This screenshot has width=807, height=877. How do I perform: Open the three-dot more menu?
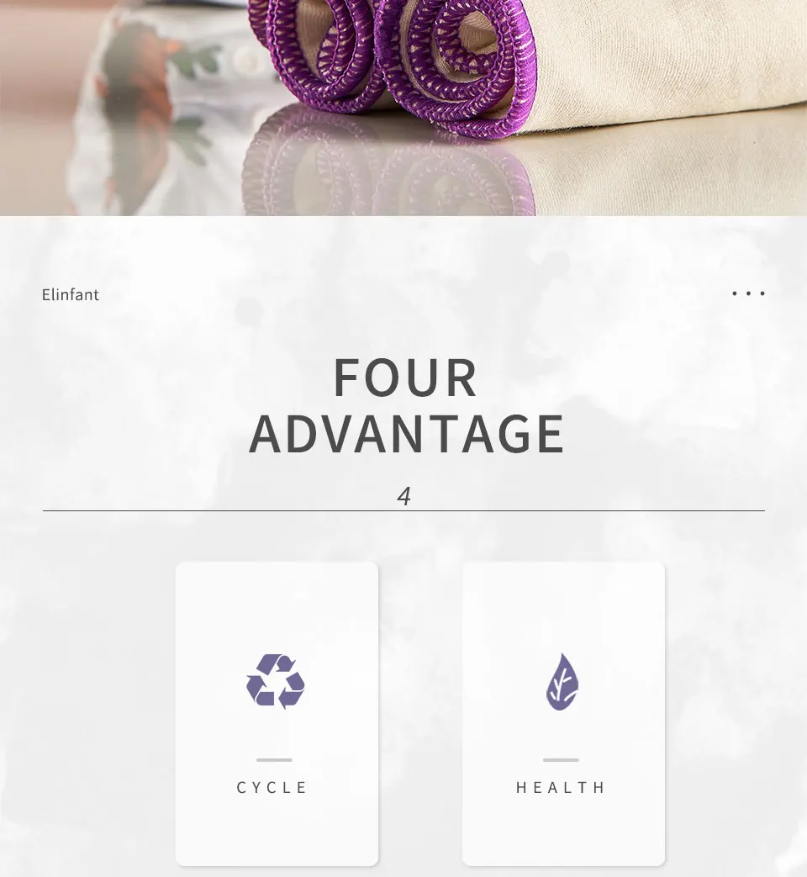748,293
